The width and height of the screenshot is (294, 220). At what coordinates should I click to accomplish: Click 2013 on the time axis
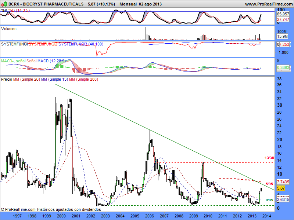(x=252, y=216)
